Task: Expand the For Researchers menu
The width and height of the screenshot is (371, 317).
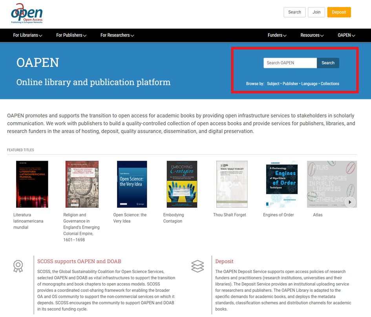Action: 117,35
